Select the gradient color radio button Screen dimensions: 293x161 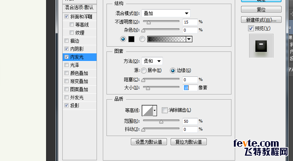pyautogui.click(x=142, y=39)
